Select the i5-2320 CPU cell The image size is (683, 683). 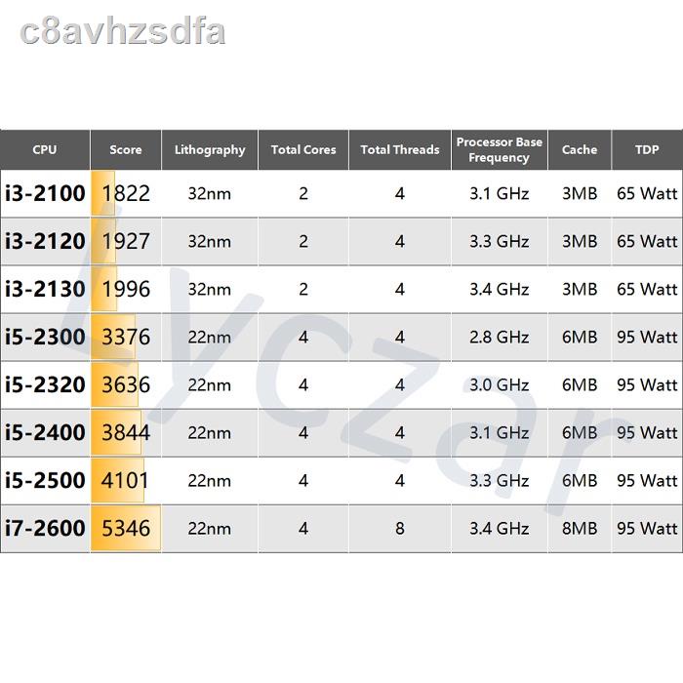point(45,385)
